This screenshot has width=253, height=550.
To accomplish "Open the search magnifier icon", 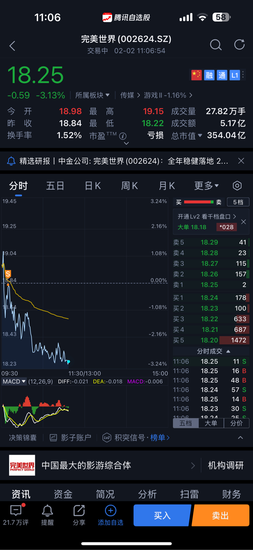I will click(216, 45).
